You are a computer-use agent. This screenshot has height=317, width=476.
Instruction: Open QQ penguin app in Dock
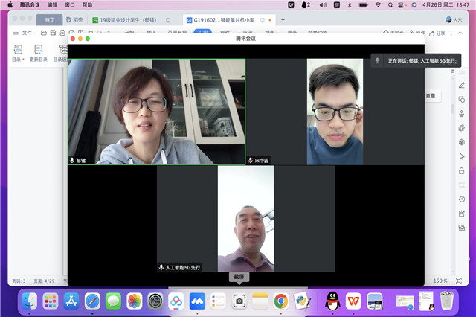[332, 301]
